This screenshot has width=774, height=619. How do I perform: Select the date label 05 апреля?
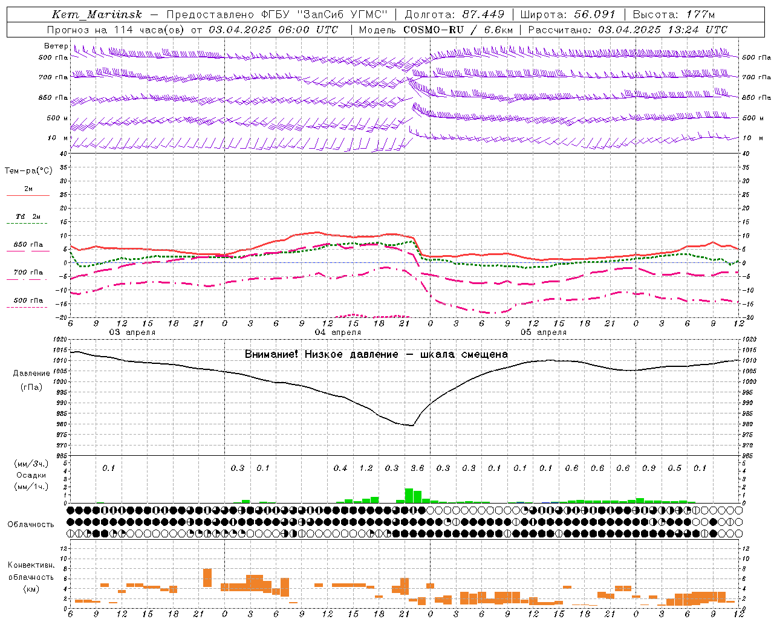543,332
